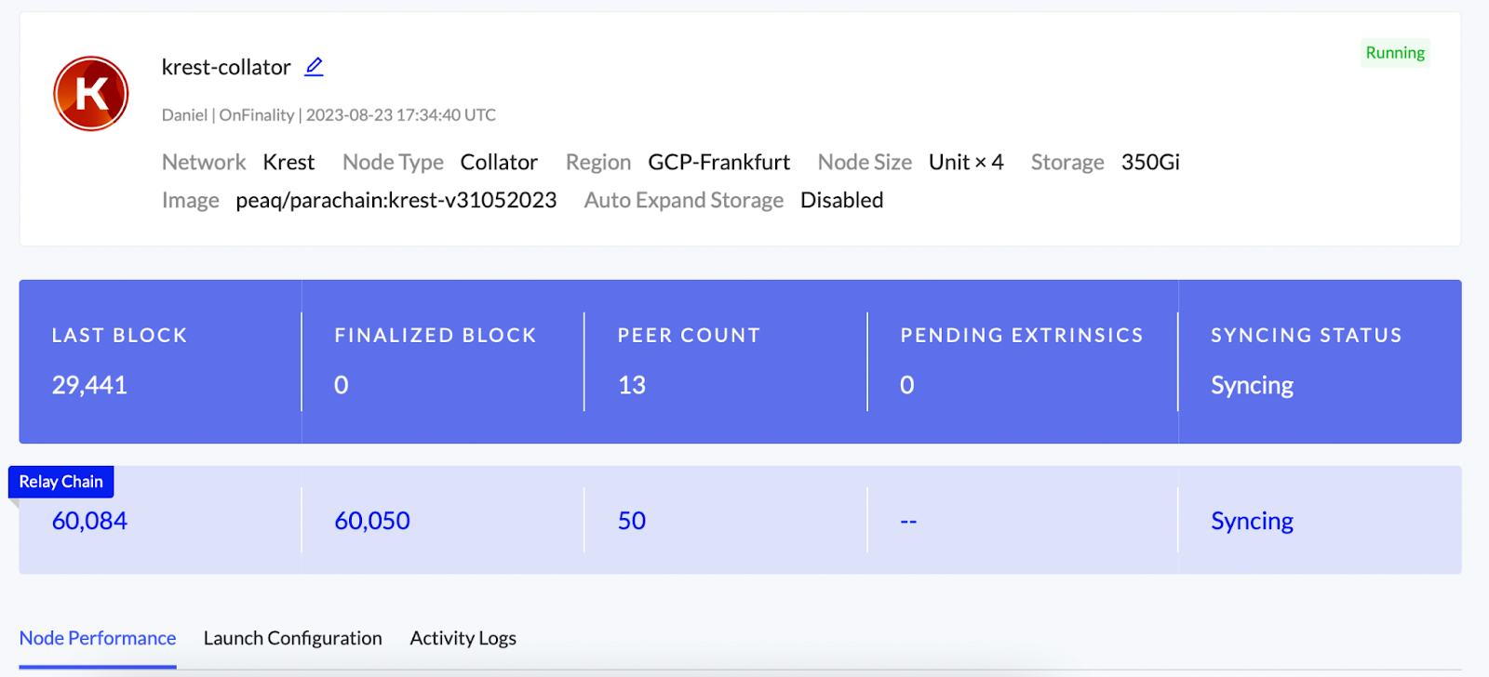Click relay chain last block 60,084

[89, 521]
